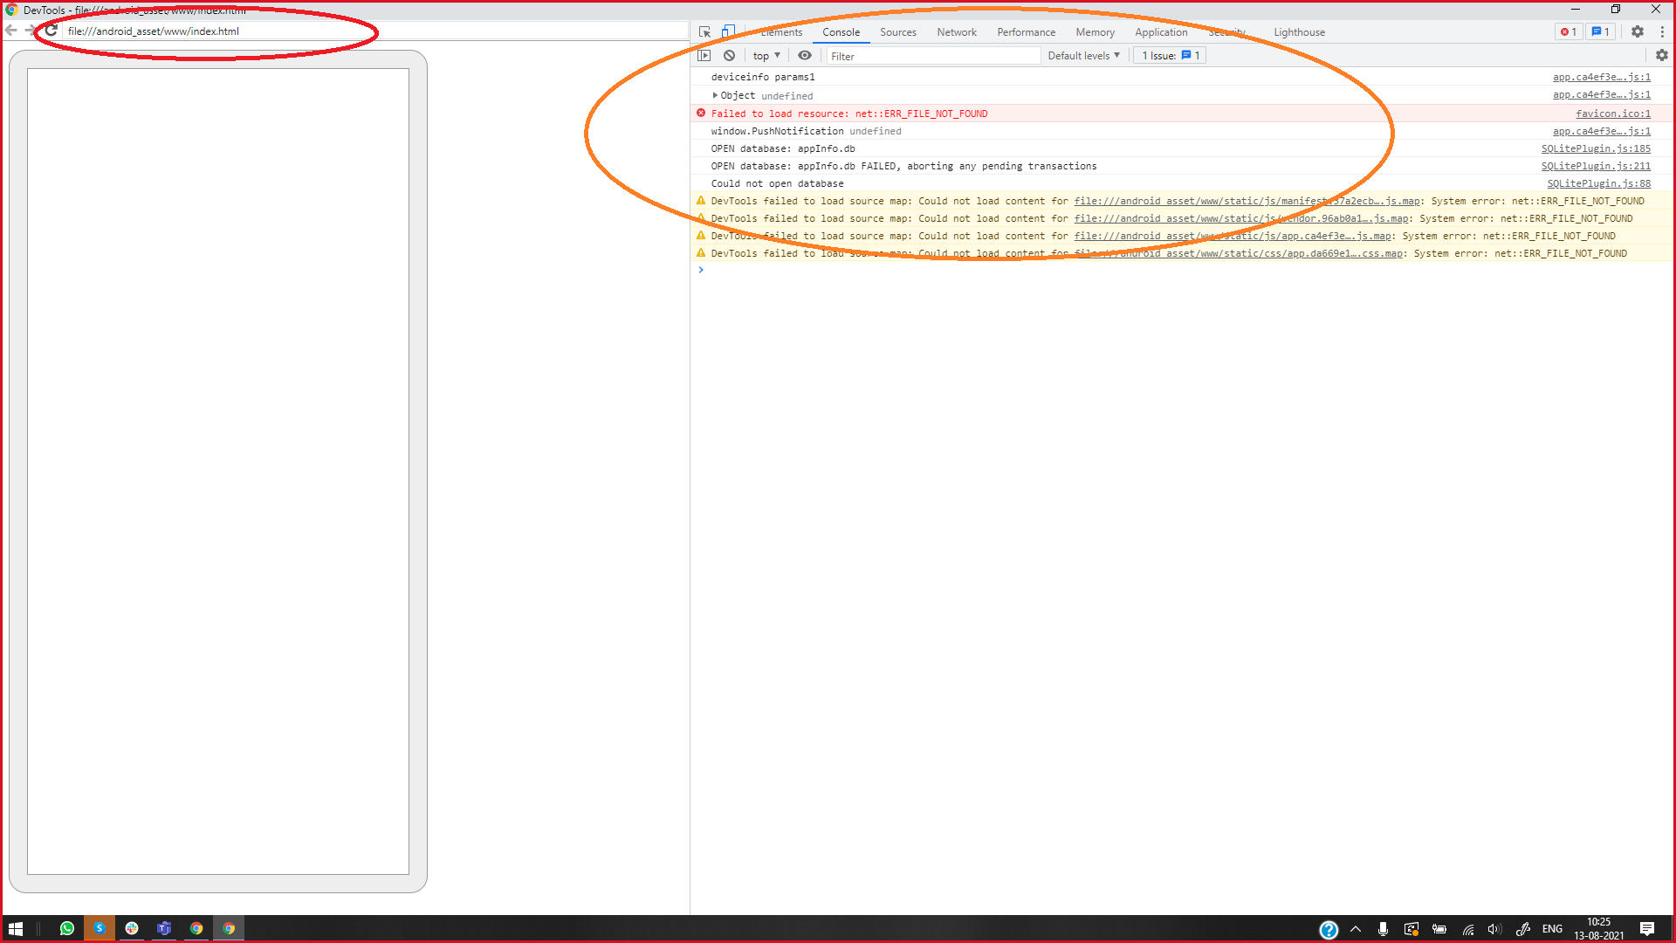Viewport: 1676px width, 943px height.
Task: Toggle the device toolbar icon
Action: point(728,31)
